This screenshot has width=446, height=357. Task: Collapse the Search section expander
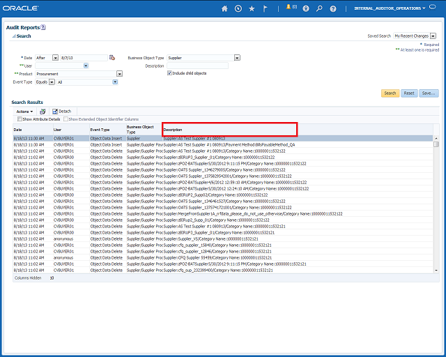[14, 36]
